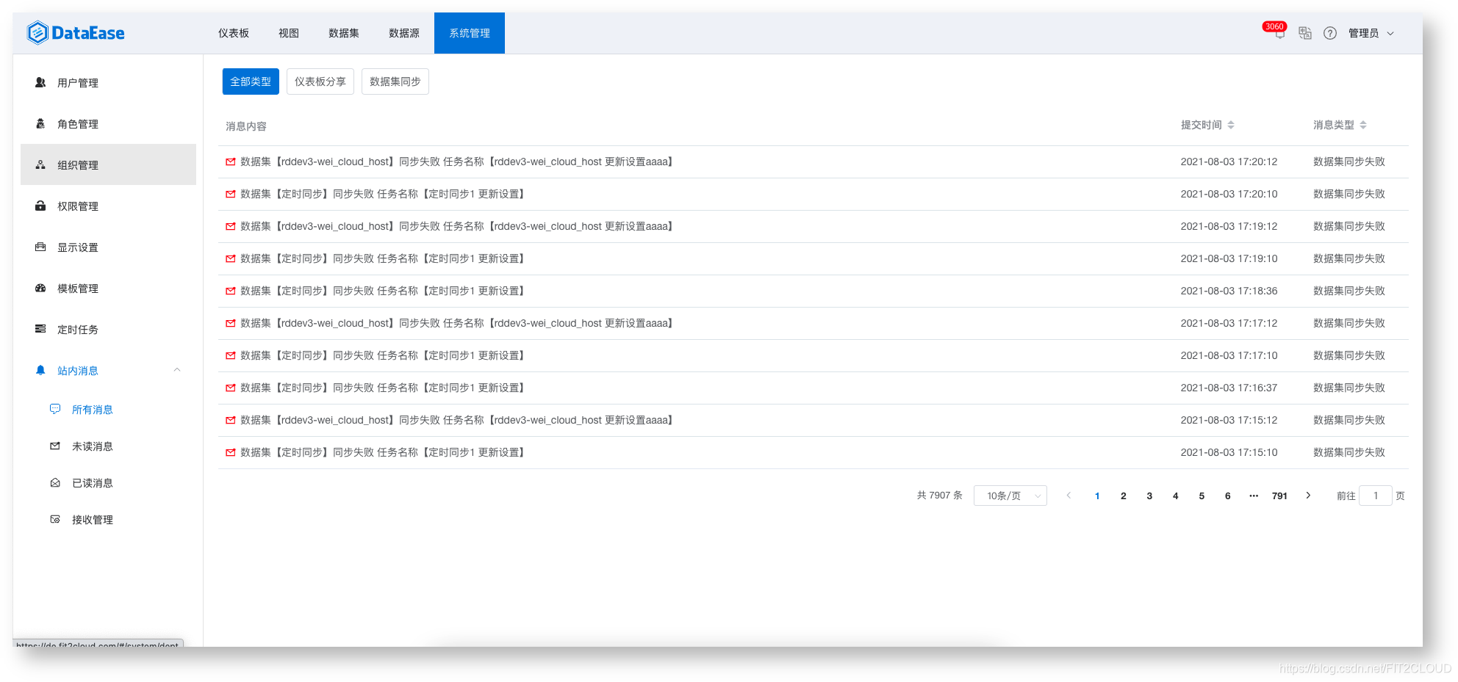
Task: Open the 管理员 account dropdown
Action: coord(1371,33)
